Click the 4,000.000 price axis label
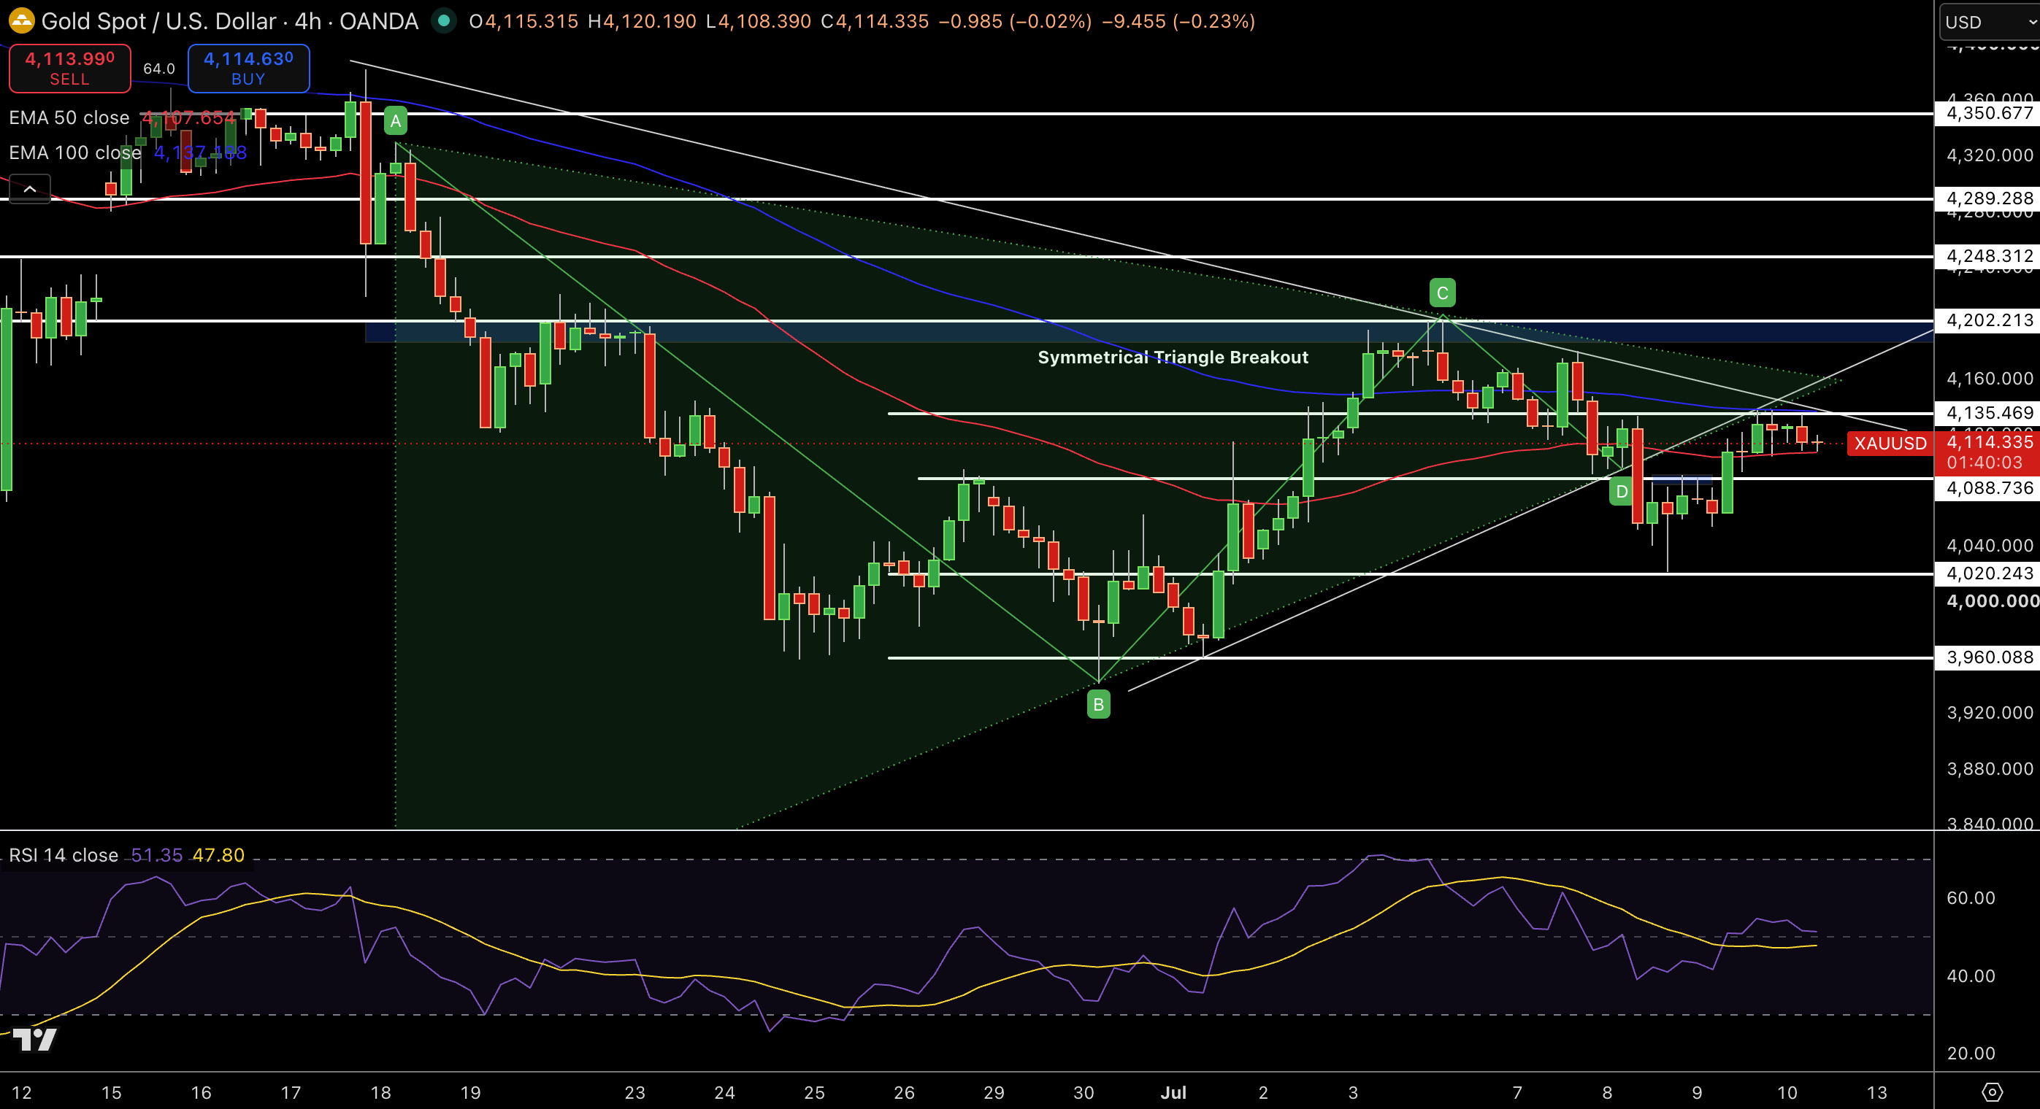The image size is (2040, 1109). [x=1993, y=600]
